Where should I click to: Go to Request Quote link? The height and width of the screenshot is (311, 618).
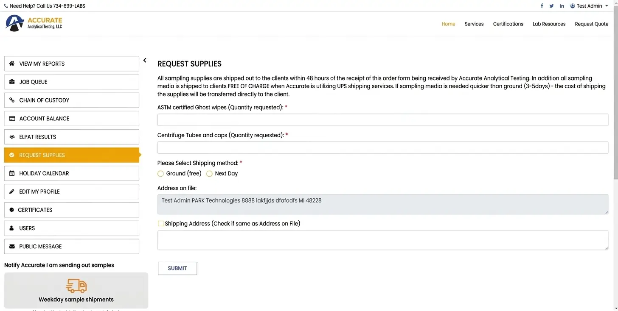tap(592, 24)
